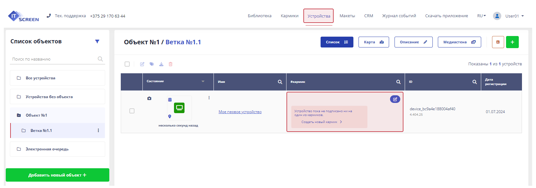The image size is (536, 188).
Task: Open the three-dot menu for Ветка №1.1
Action: click(98, 130)
